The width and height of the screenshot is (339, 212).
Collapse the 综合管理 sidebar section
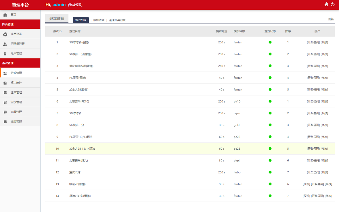[x=20, y=24]
